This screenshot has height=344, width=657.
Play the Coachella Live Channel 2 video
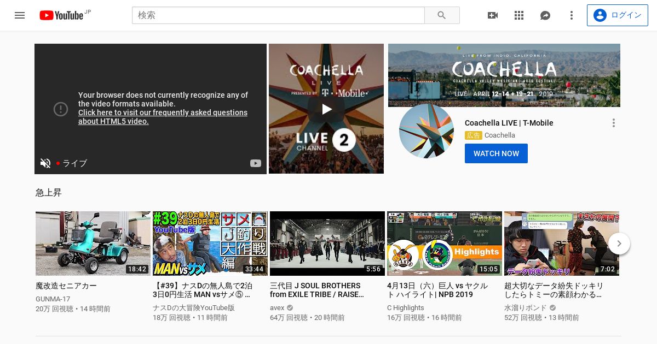(326, 109)
